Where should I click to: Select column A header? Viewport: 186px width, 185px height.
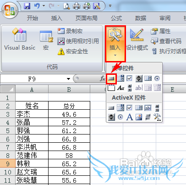point(32,90)
